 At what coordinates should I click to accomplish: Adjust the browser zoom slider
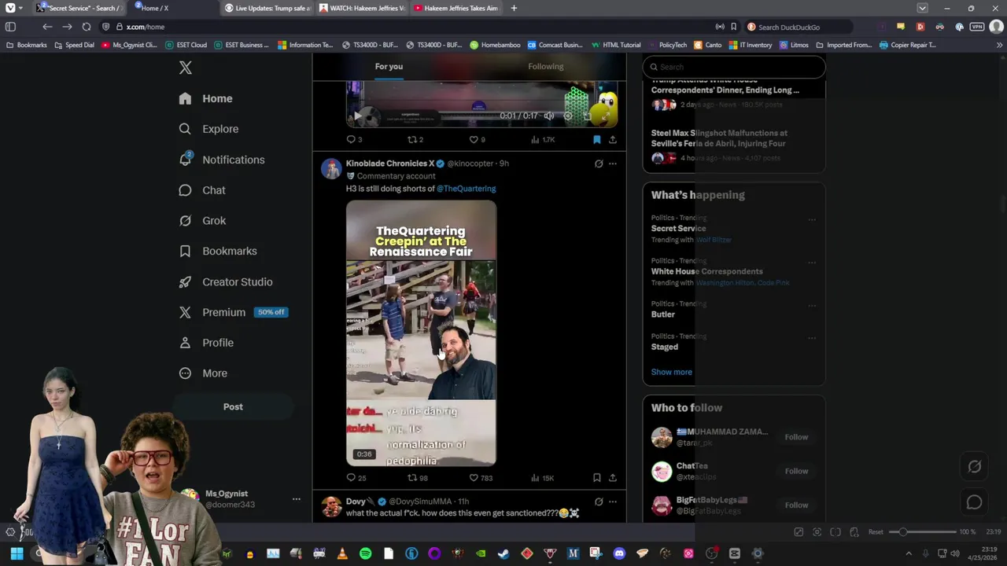tap(922, 532)
